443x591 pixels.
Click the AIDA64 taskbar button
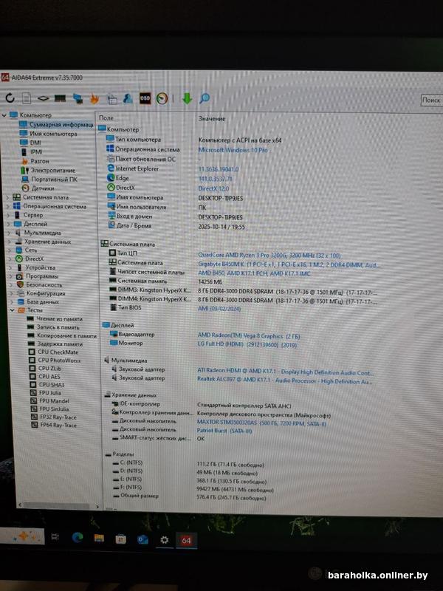coord(186,540)
